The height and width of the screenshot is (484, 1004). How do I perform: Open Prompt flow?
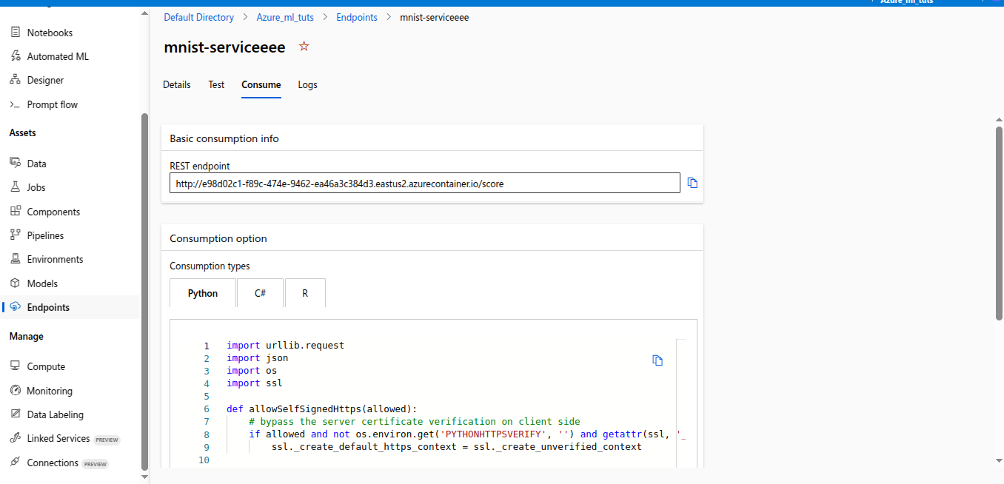[x=52, y=104]
